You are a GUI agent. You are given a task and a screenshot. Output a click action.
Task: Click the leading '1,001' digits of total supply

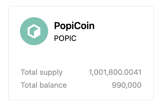click(x=98, y=72)
